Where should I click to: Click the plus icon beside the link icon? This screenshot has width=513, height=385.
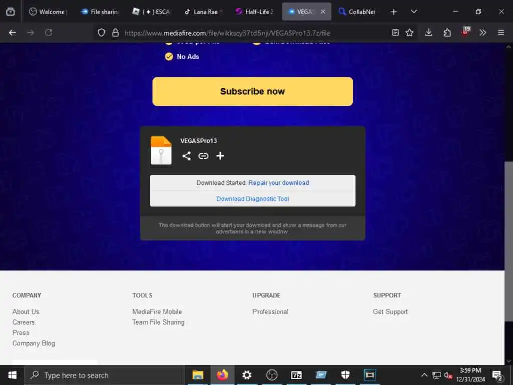(x=220, y=156)
